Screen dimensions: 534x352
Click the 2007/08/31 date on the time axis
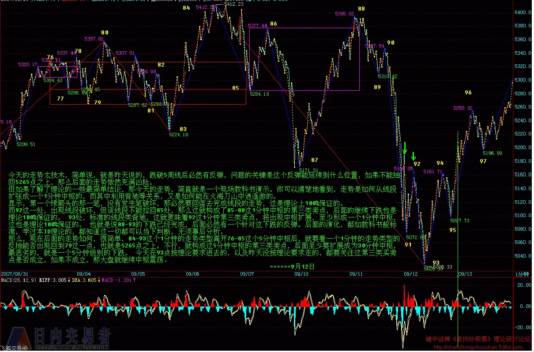[x=14, y=274]
